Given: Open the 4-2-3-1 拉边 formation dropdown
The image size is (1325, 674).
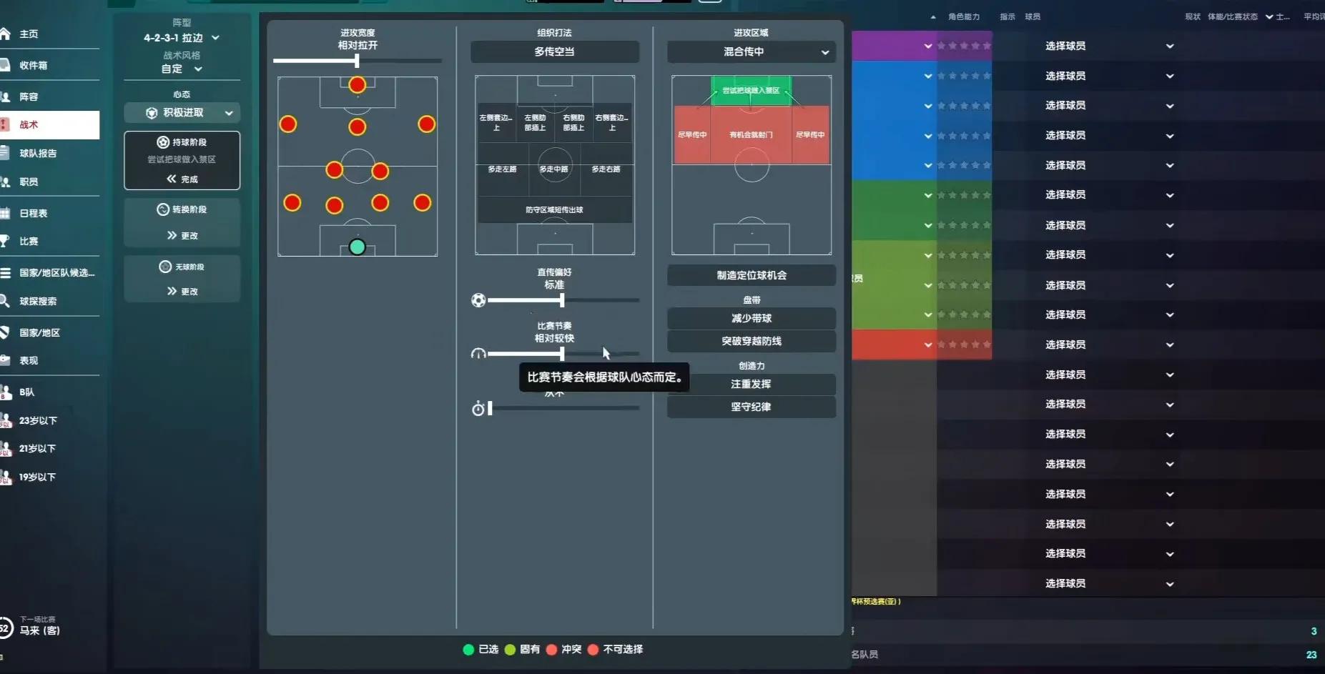Looking at the screenshot, I should tap(182, 38).
